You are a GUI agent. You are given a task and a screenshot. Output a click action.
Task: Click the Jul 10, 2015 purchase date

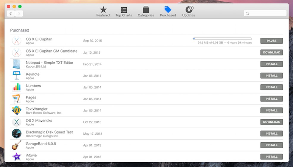pyautogui.click(x=92, y=53)
